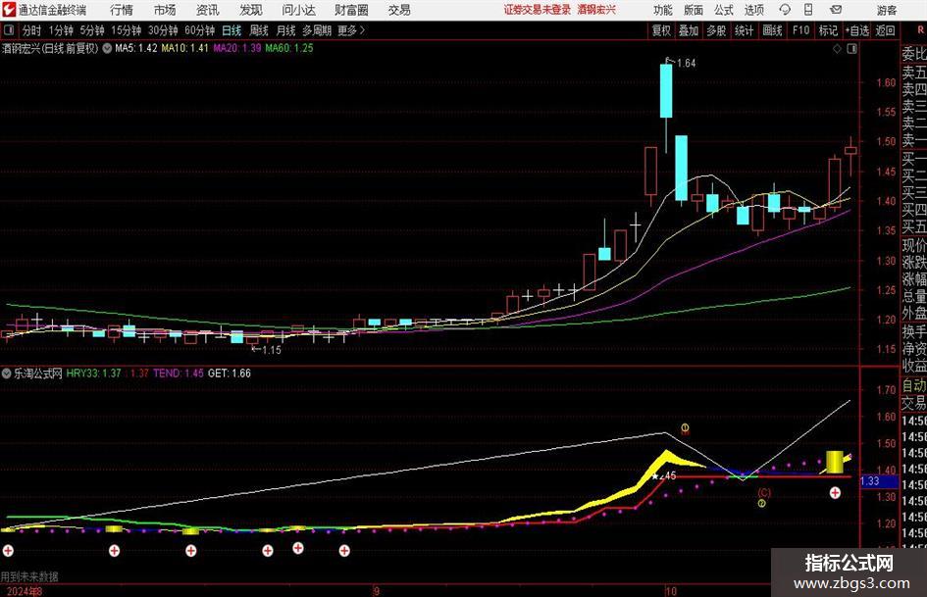Click the 证券交易未登录 login link
The height and width of the screenshot is (597, 927).
[x=538, y=10]
